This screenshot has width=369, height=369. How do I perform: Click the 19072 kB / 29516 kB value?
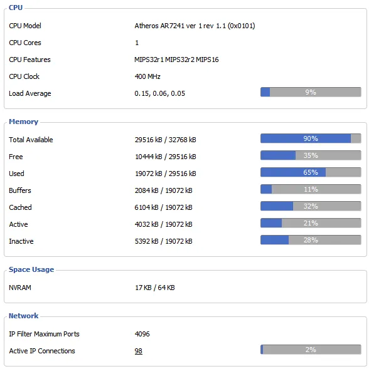165,174
